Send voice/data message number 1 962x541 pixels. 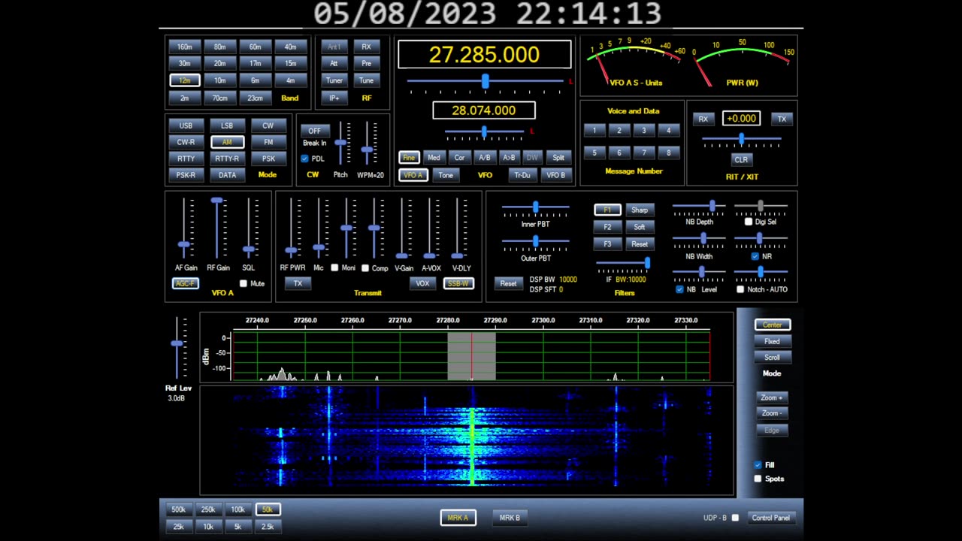(x=594, y=131)
